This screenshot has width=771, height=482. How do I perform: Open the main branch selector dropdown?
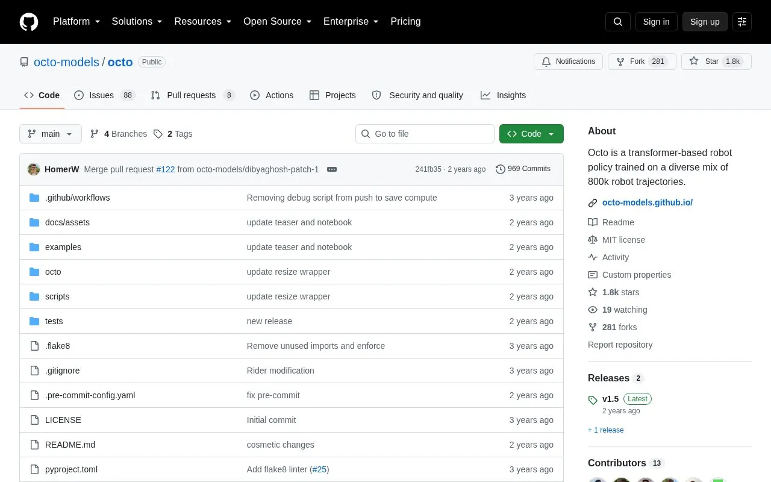[51, 134]
